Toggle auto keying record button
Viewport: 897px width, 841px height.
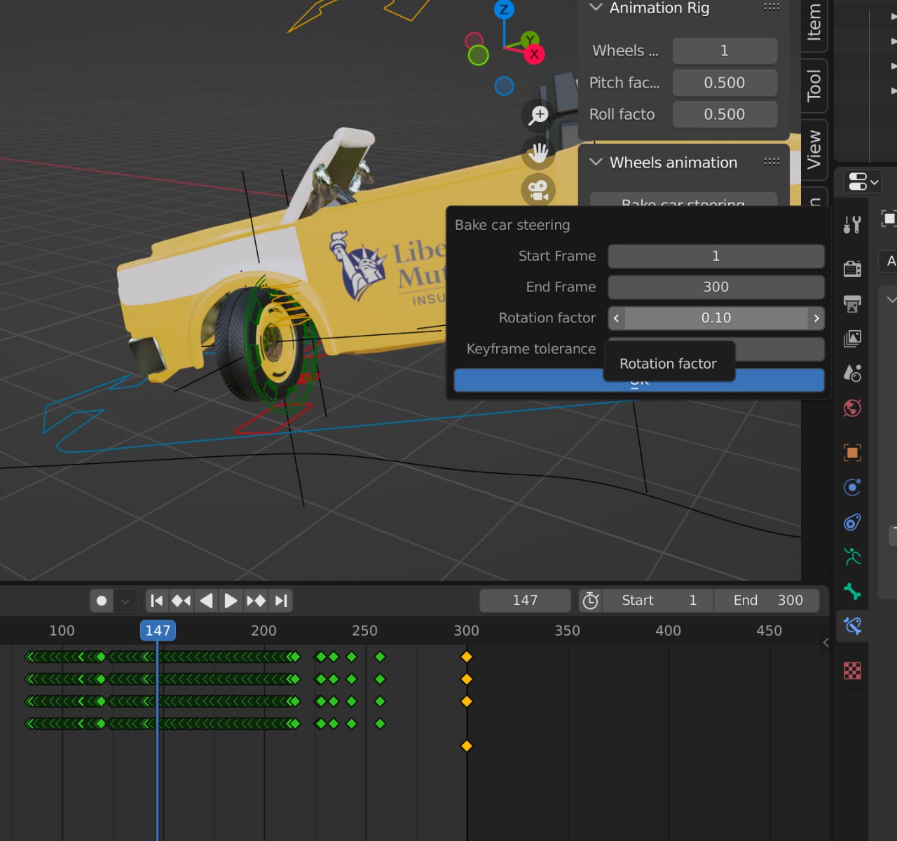(102, 601)
